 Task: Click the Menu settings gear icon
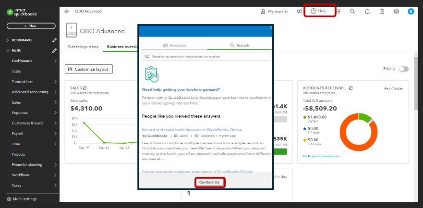tap(9, 199)
